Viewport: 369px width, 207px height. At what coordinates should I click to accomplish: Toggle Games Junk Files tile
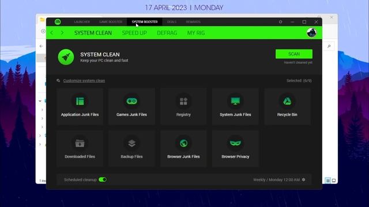pyautogui.click(x=131, y=106)
